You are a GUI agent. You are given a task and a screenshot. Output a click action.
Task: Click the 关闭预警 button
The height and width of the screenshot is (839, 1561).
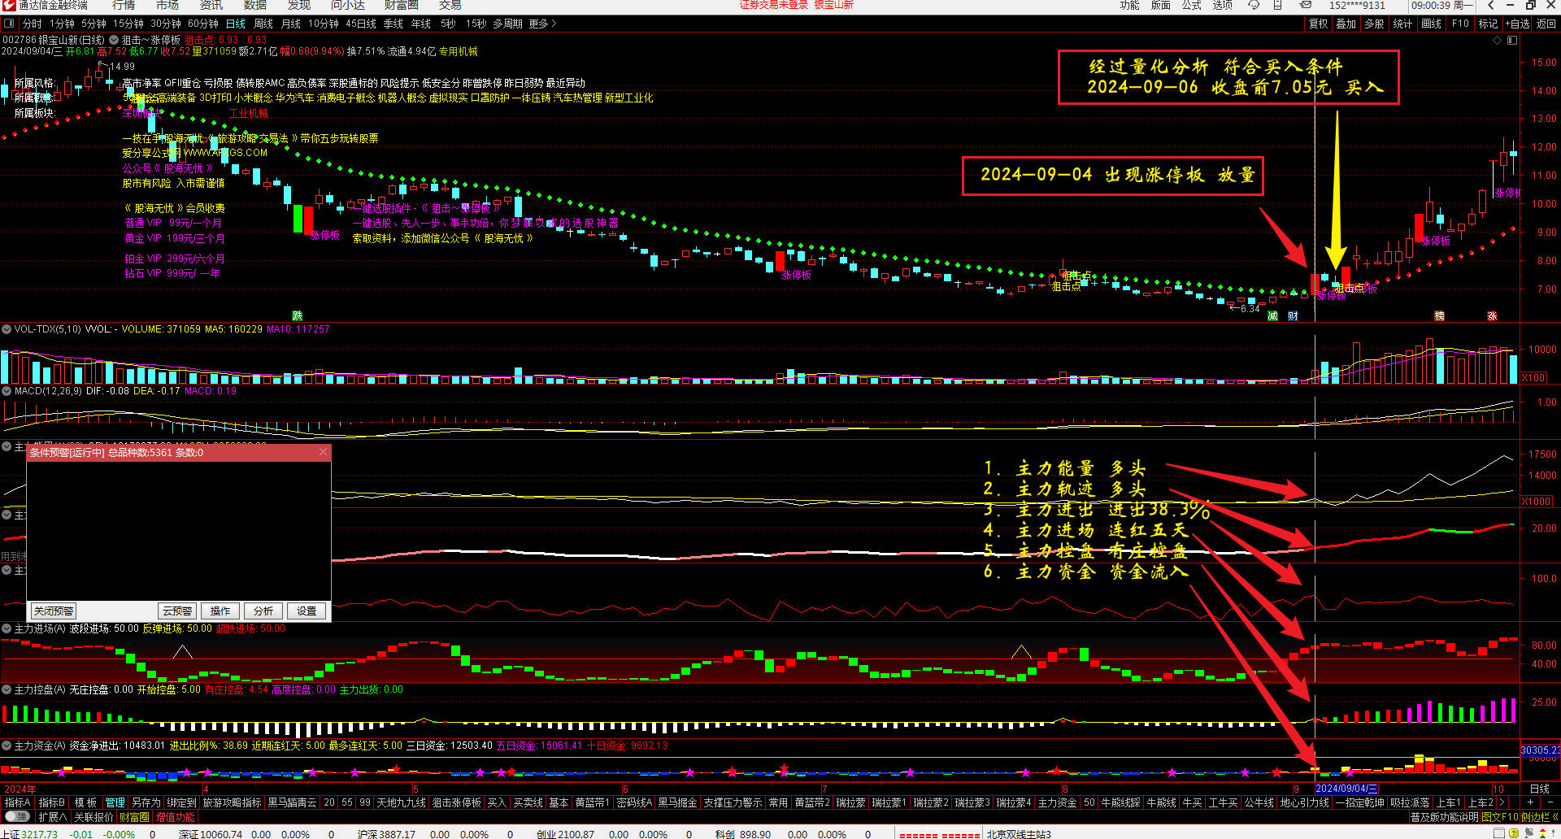(x=54, y=611)
